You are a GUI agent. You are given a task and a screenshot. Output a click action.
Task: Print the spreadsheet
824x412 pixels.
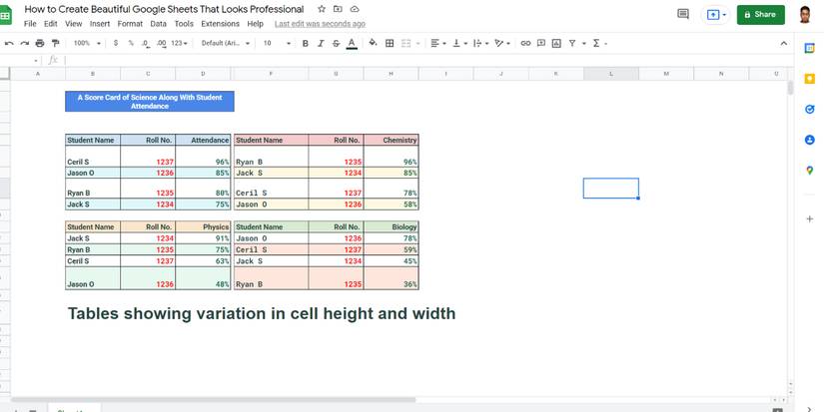click(x=40, y=43)
